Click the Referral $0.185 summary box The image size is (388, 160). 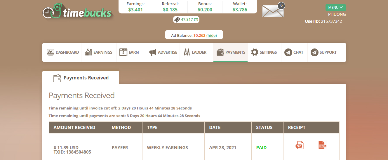pyautogui.click(x=170, y=7)
